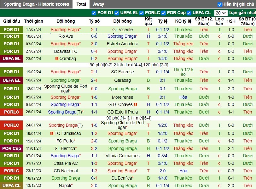The width and height of the screenshot is (256, 189).
Task: Click the date 17/03/24
Action: point(33,30)
